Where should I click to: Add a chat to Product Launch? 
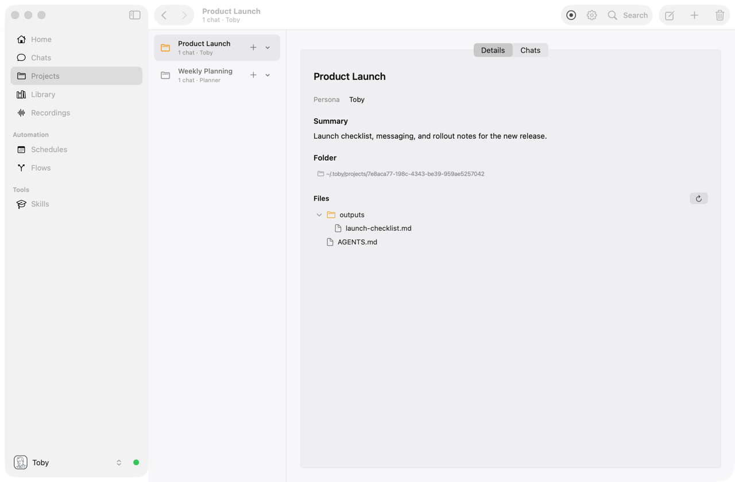253,48
